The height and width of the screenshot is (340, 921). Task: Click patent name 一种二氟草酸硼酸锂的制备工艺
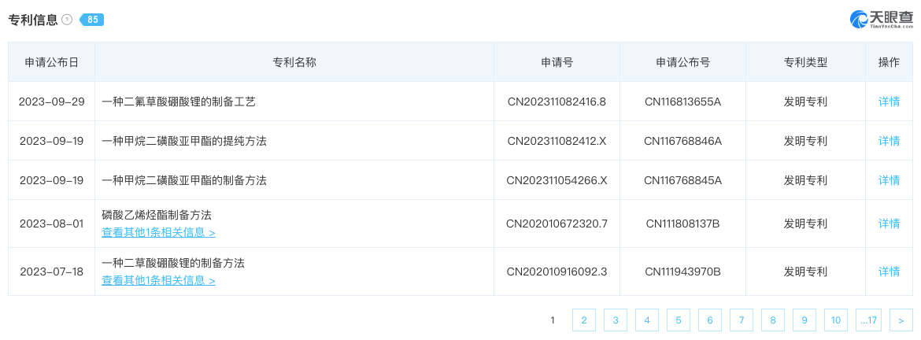(179, 102)
